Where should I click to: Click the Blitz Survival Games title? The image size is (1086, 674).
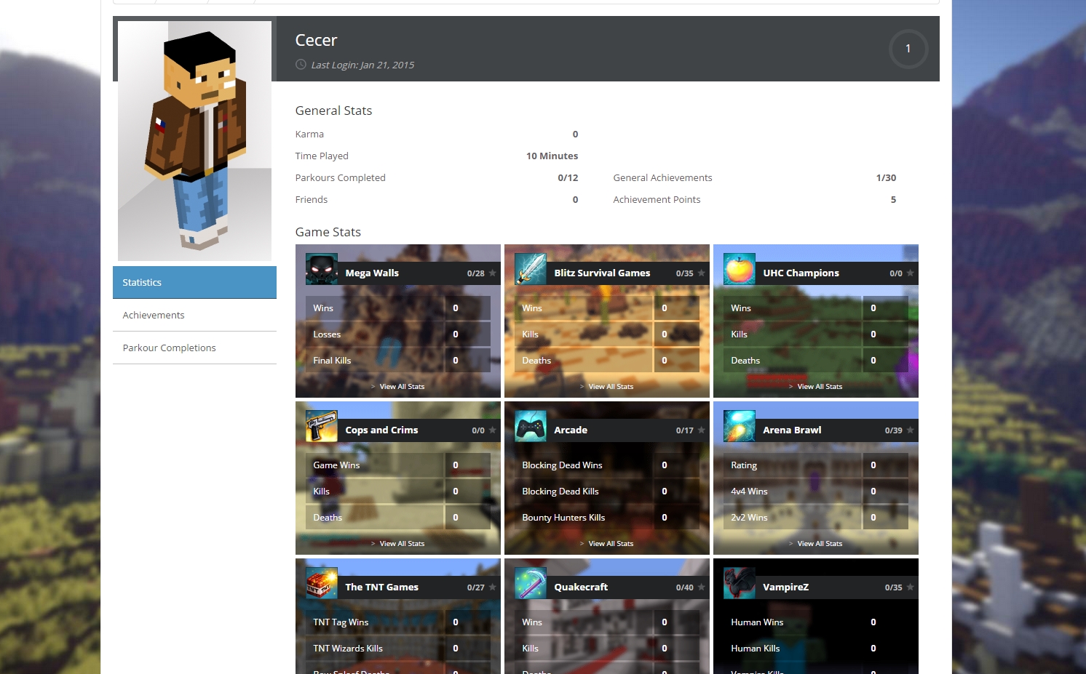[602, 273]
